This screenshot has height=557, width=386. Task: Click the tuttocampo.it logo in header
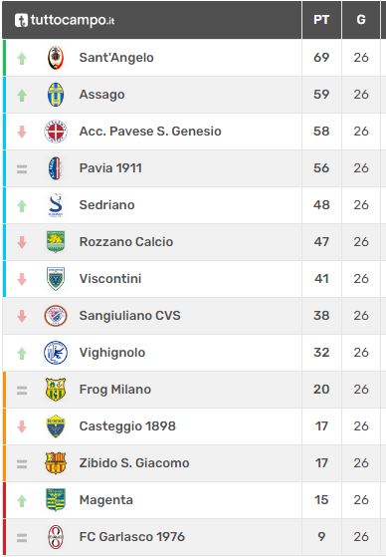coord(65,20)
